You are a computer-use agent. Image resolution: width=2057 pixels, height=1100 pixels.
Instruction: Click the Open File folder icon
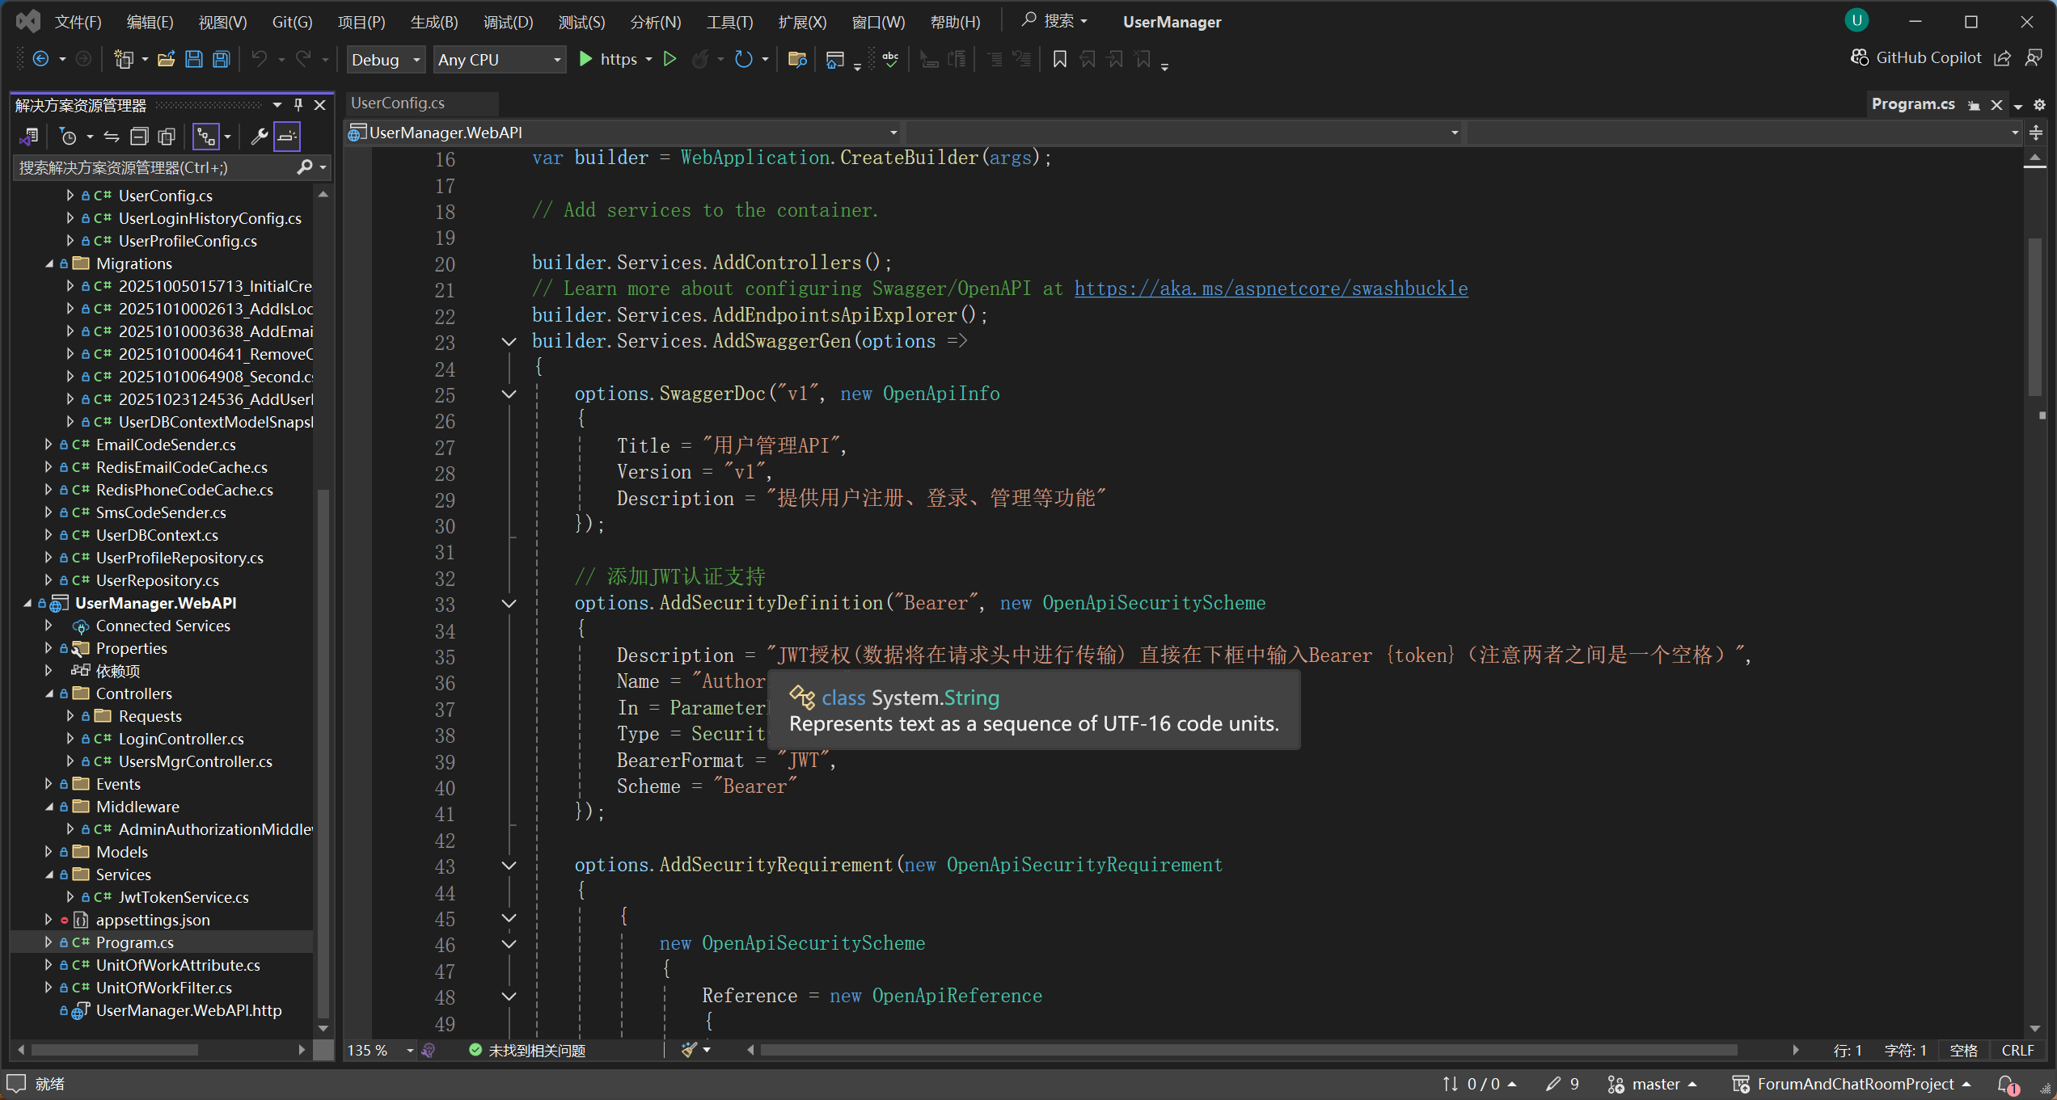(167, 59)
